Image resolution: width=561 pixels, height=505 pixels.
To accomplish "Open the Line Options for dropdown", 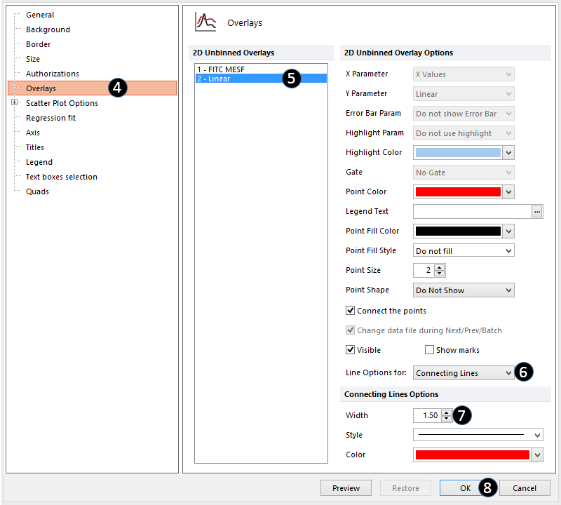I will (464, 373).
